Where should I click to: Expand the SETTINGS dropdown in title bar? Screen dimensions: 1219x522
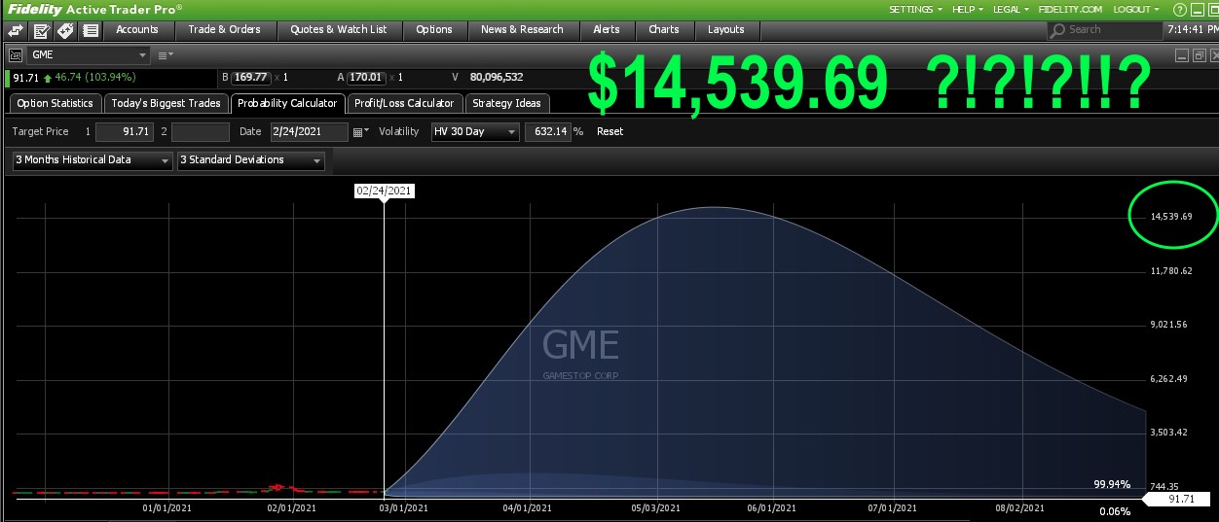(x=915, y=9)
